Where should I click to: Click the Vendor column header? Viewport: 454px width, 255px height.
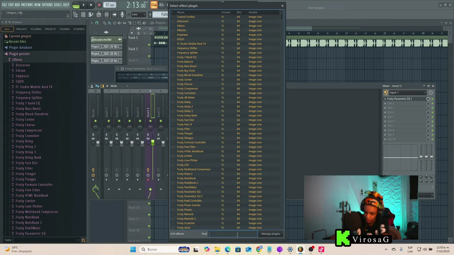253,12
